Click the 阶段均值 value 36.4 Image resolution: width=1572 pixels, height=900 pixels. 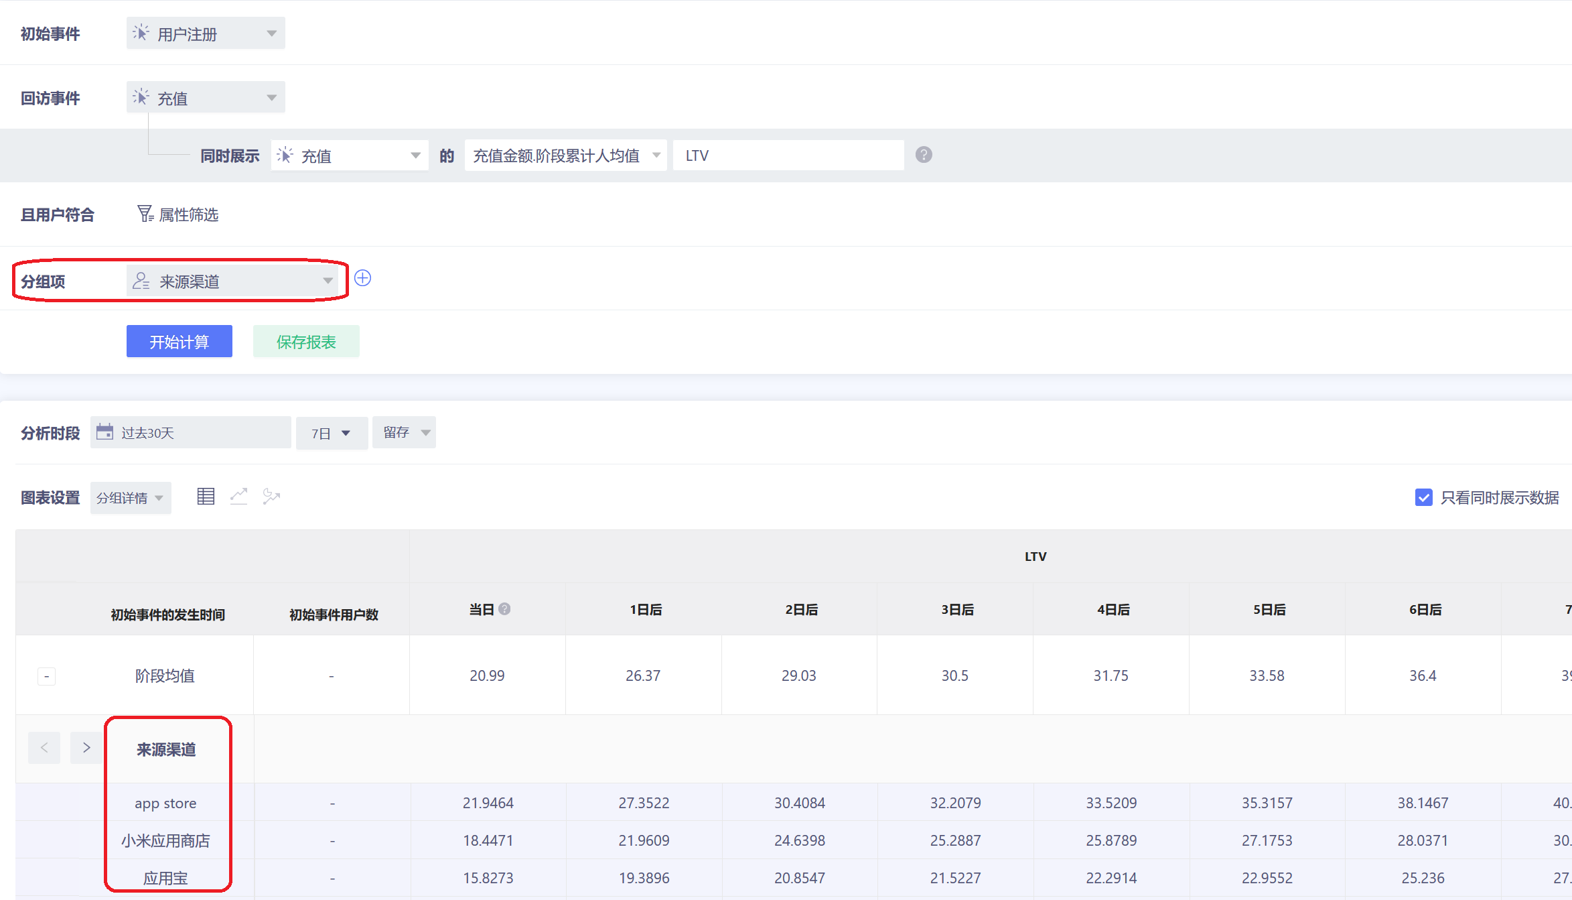click(1423, 676)
